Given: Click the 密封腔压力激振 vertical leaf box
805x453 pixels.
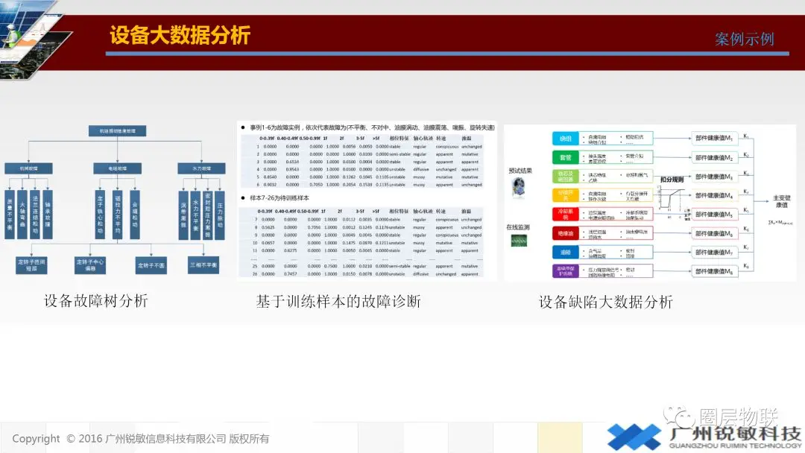Looking at the screenshot, I should tap(208, 215).
